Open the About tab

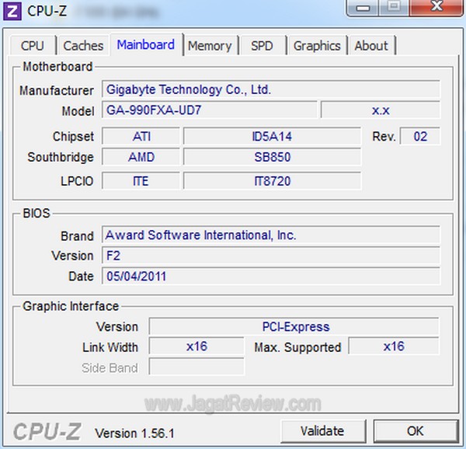coord(371,46)
